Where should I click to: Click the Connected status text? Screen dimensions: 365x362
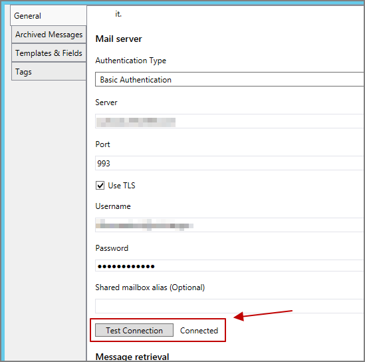pyautogui.click(x=199, y=331)
